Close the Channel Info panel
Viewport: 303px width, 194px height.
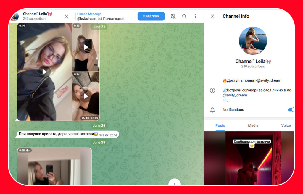212,16
